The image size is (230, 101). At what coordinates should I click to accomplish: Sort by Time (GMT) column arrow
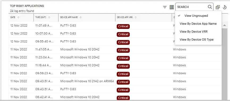click(49, 17)
